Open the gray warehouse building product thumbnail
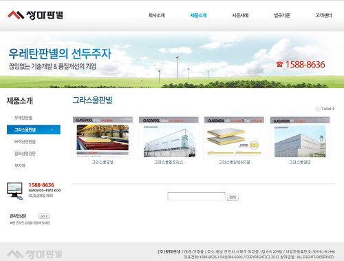The width and height of the screenshot is (344, 261). 300,137
